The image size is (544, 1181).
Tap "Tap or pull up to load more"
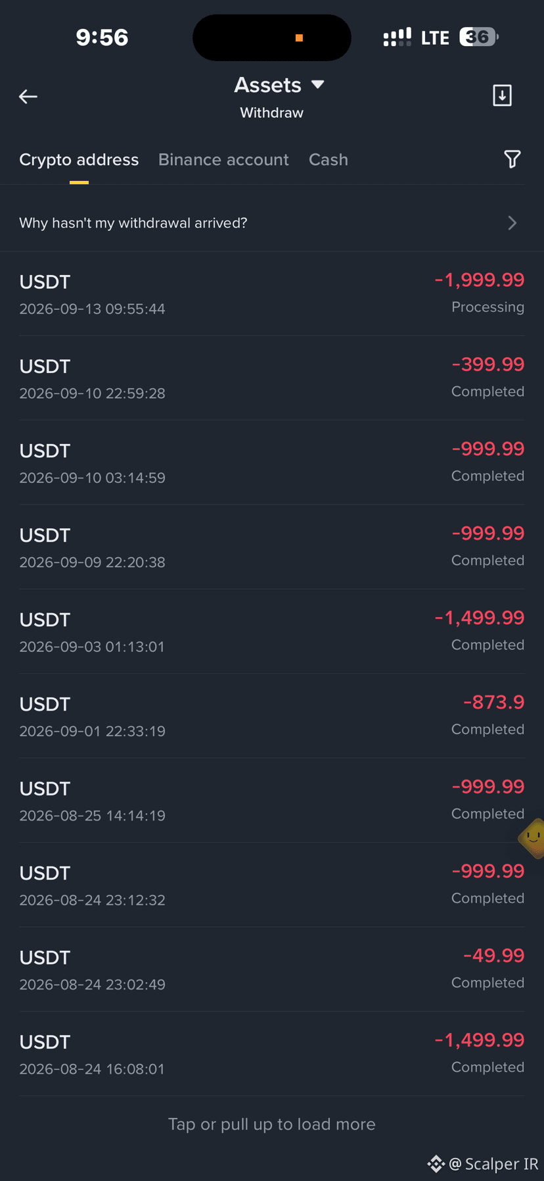point(272,1124)
